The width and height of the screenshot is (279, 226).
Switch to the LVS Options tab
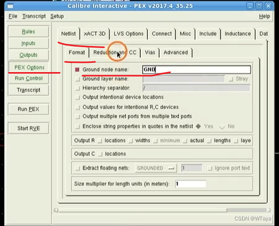pos(128,34)
